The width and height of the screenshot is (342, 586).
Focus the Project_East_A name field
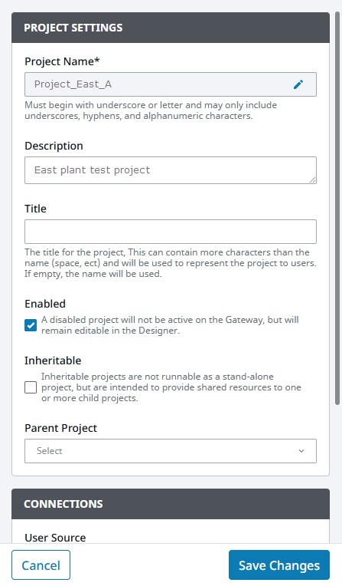click(x=171, y=84)
